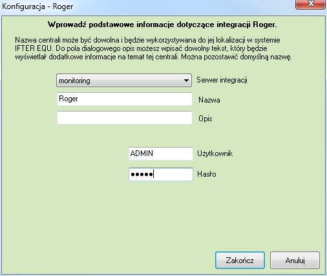327x276 pixels.
Task: Click the Opis label text
Action: (206, 119)
